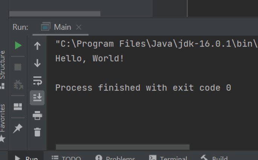This screenshot has width=258, height=160.
Task: Select the Main run tab
Action: [x=56, y=27]
